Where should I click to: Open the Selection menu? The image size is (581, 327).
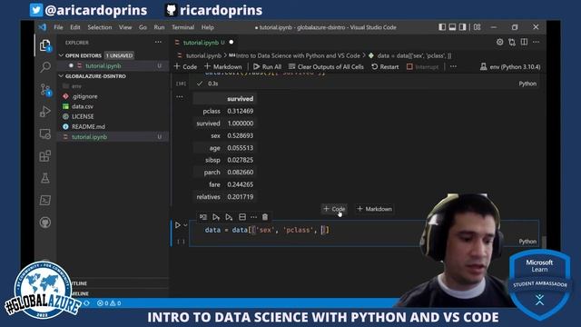tap(100, 27)
